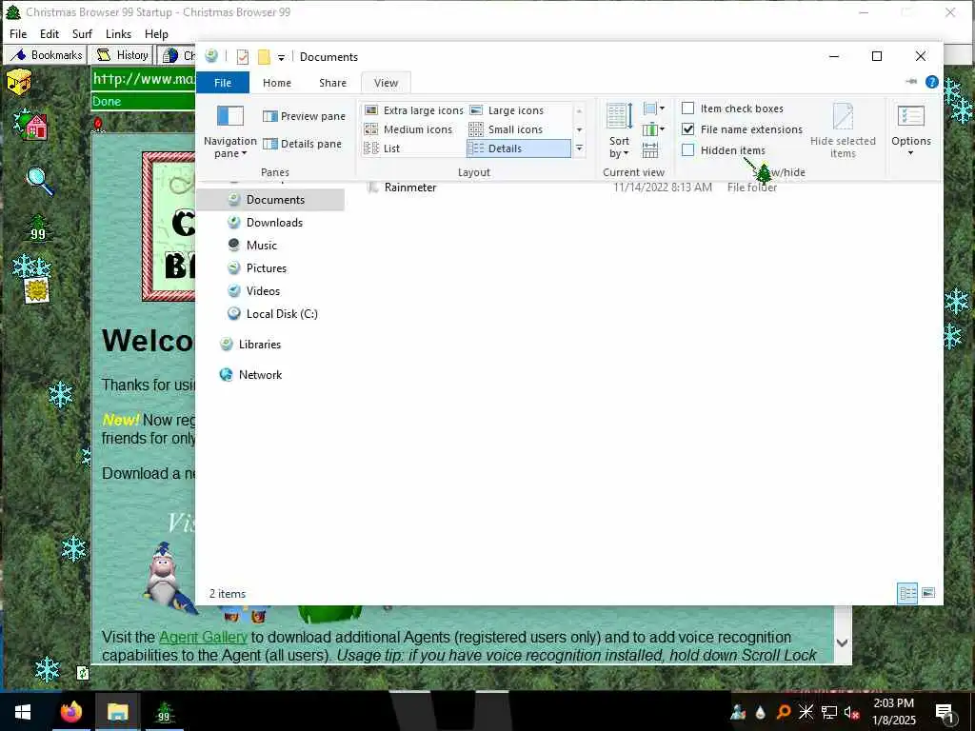Choose the Details layout option
The image size is (975, 731).
coord(519,148)
